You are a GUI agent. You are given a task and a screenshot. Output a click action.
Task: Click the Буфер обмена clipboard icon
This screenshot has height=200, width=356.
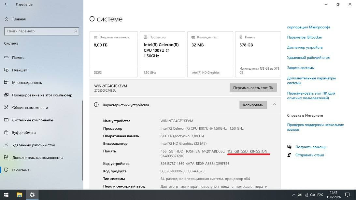[x=6, y=133]
